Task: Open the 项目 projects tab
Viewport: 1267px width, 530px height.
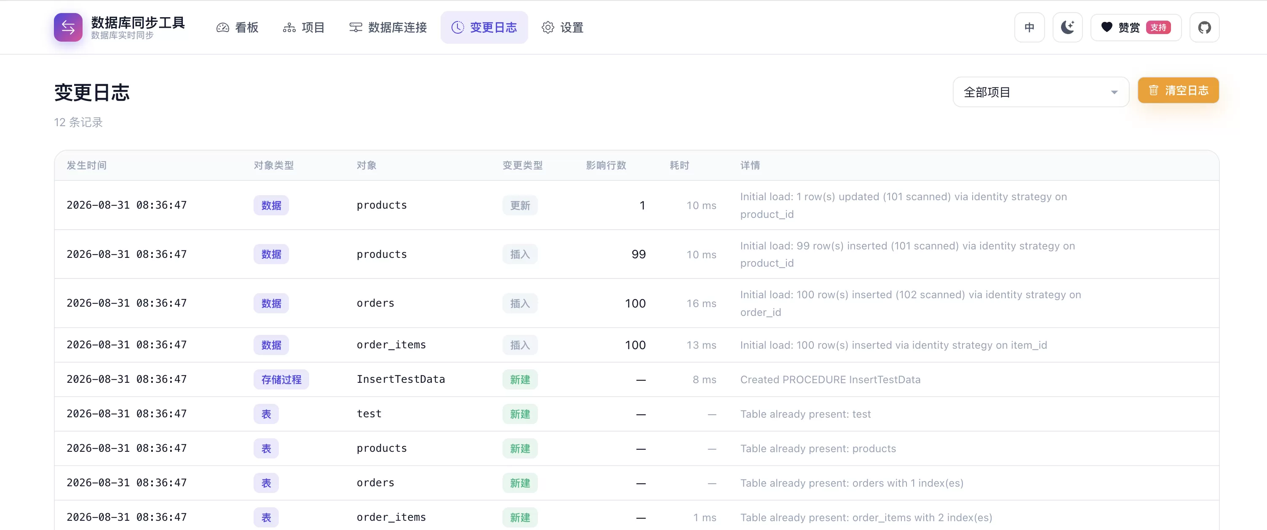Action: (304, 27)
